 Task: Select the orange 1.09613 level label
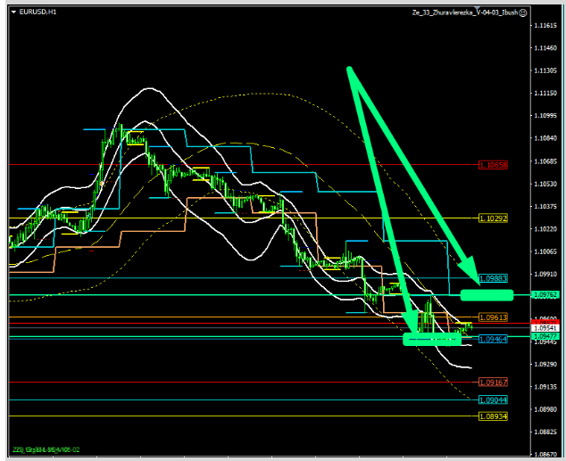tap(493, 317)
